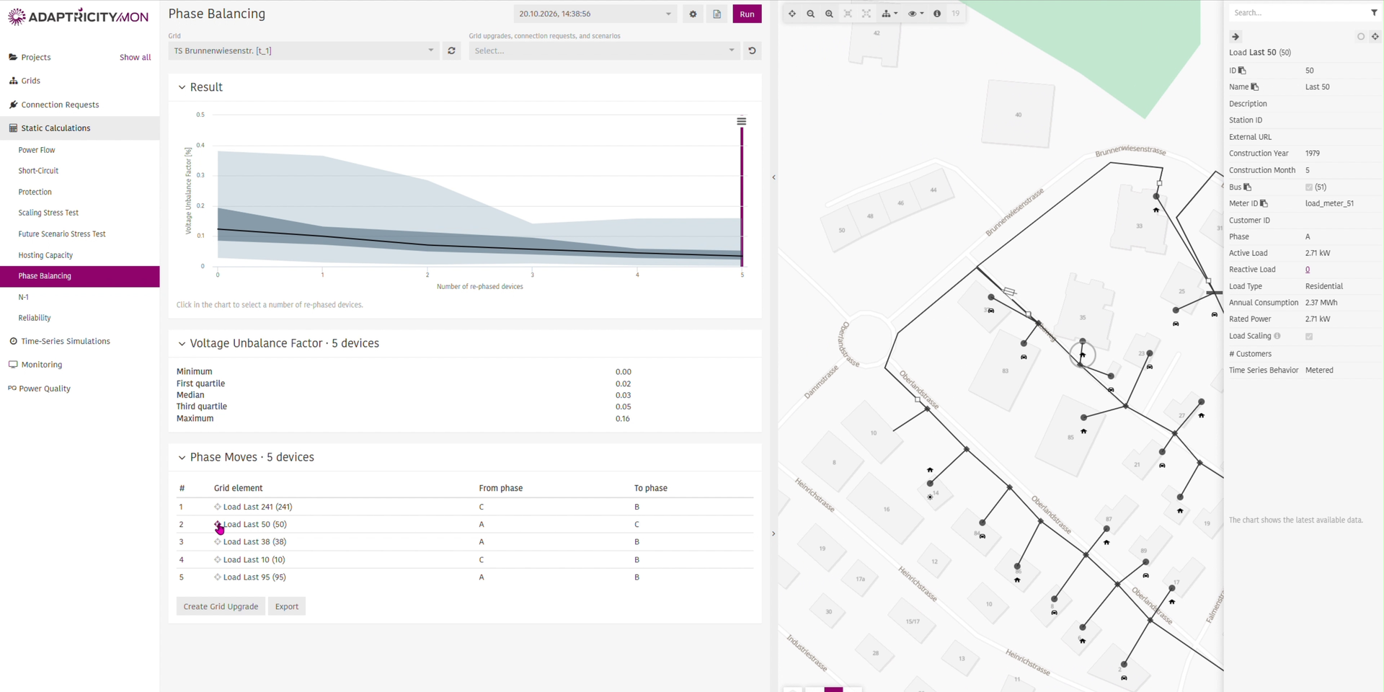The width and height of the screenshot is (1384, 692).
Task: Copy the Name value to clipboard
Action: (1255, 87)
